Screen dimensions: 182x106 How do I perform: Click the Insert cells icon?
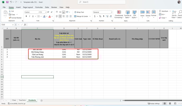pyautogui.click(x=142, y=12)
